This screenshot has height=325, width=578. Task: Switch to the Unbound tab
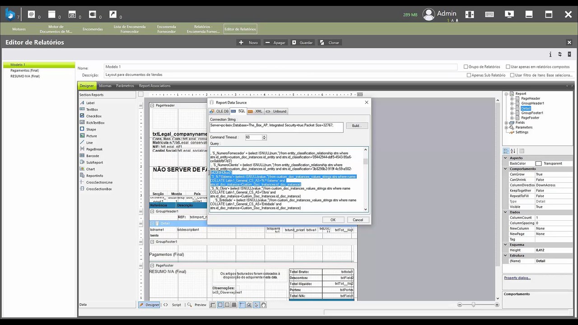click(276, 111)
